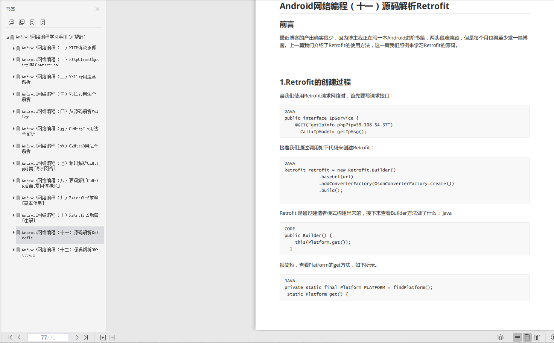This screenshot has height=343, width=554.
Task: Expand the (一)HTTP协议原理 bookmark
Action: [14, 48]
